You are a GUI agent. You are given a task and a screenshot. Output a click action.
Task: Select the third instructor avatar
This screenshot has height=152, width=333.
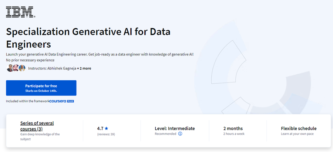tap(22, 68)
